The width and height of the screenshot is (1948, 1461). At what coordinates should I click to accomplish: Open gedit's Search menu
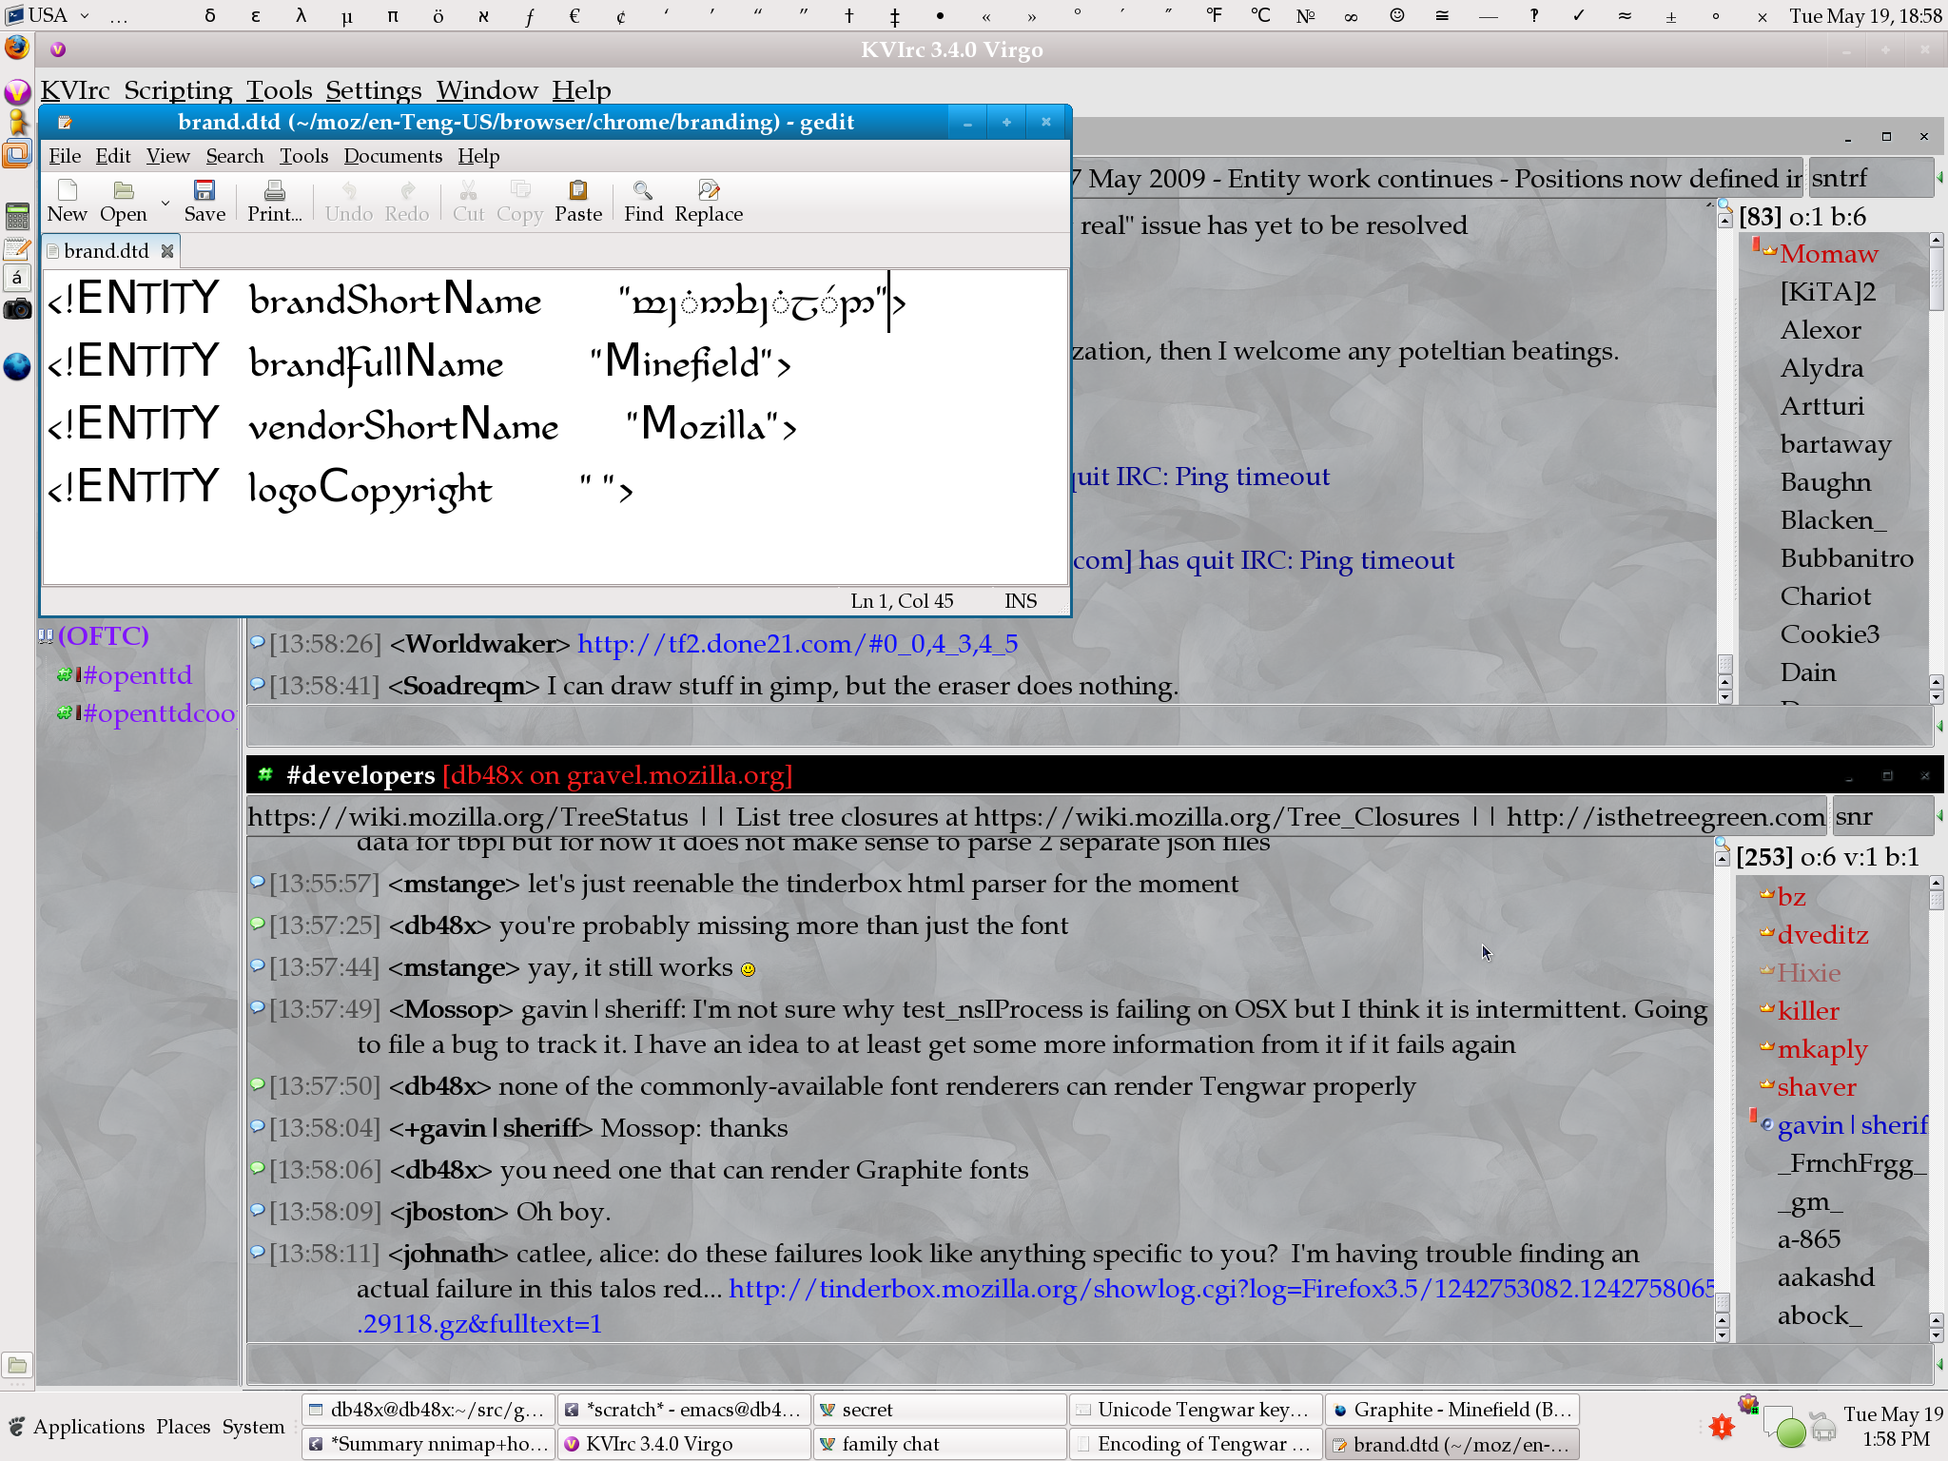235,156
